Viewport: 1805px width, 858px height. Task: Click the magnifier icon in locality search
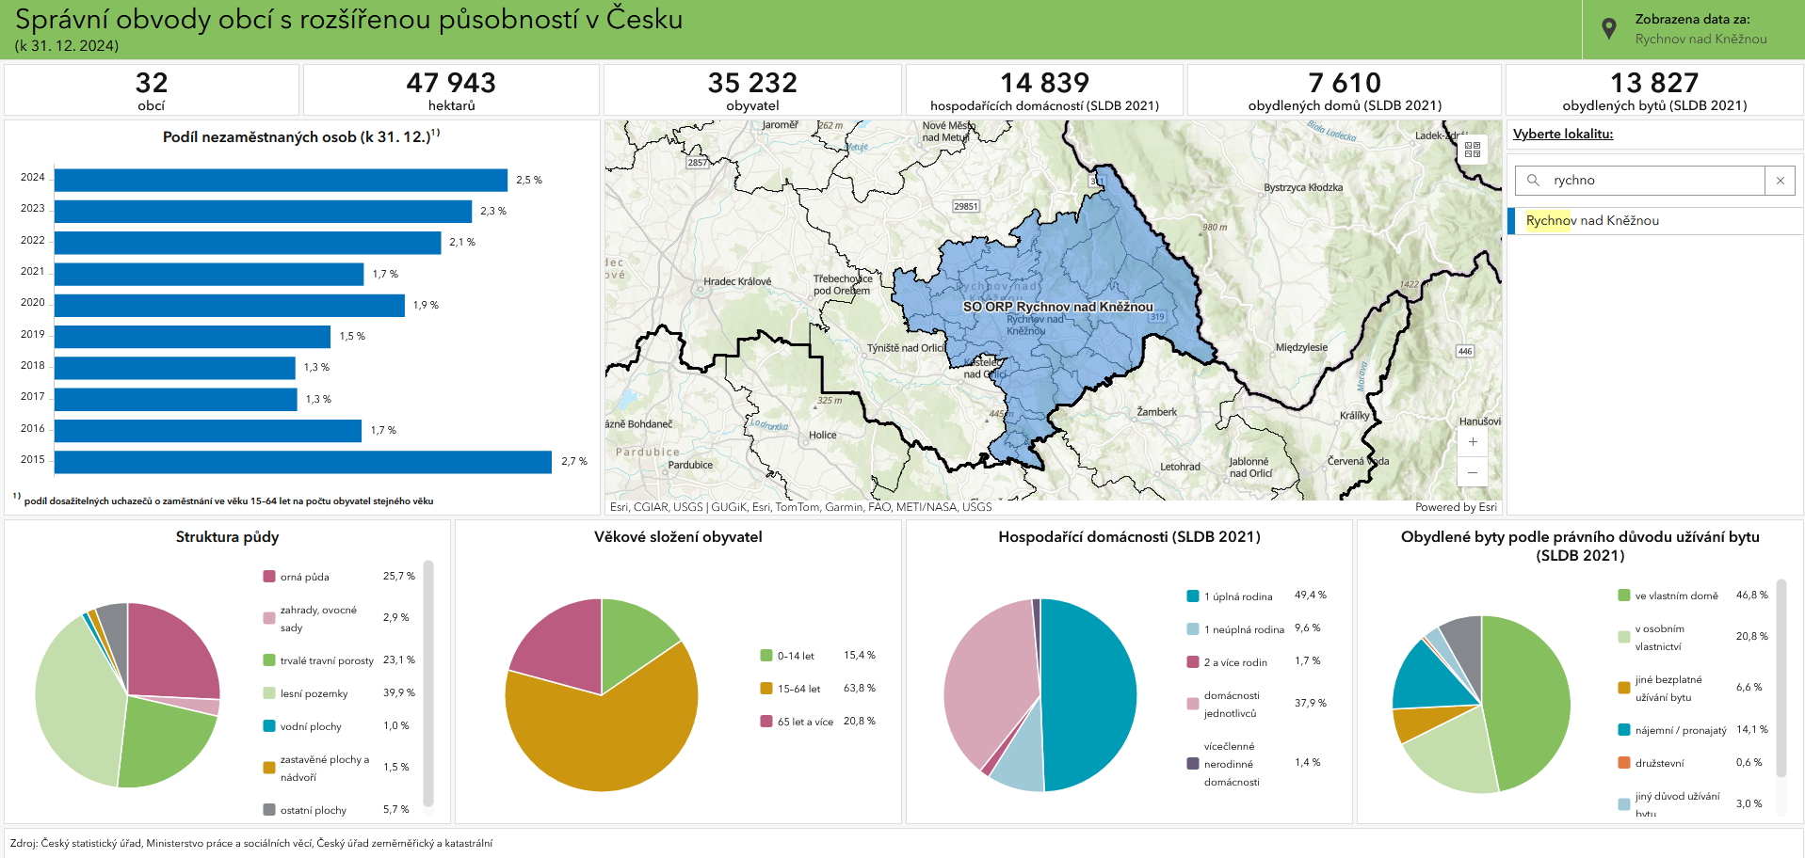click(x=1533, y=181)
